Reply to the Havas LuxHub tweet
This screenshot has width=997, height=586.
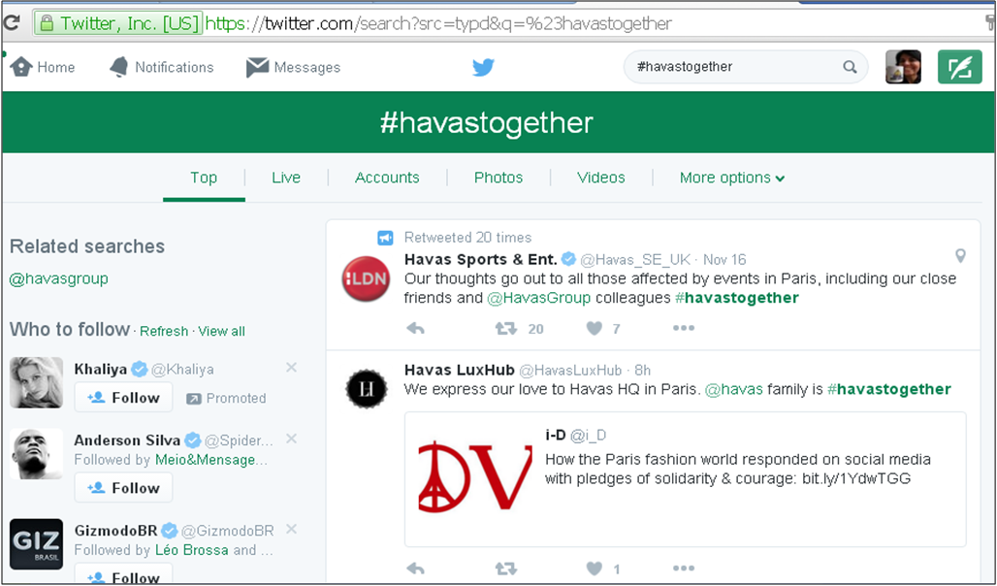415,569
